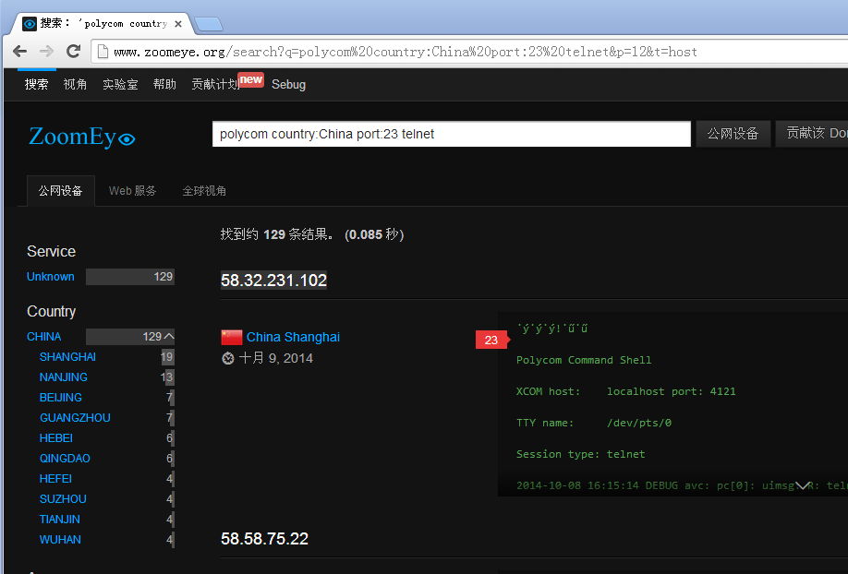Screen dimensions: 848x574
Task: Filter results by SUZHOU
Action: [x=63, y=499]
